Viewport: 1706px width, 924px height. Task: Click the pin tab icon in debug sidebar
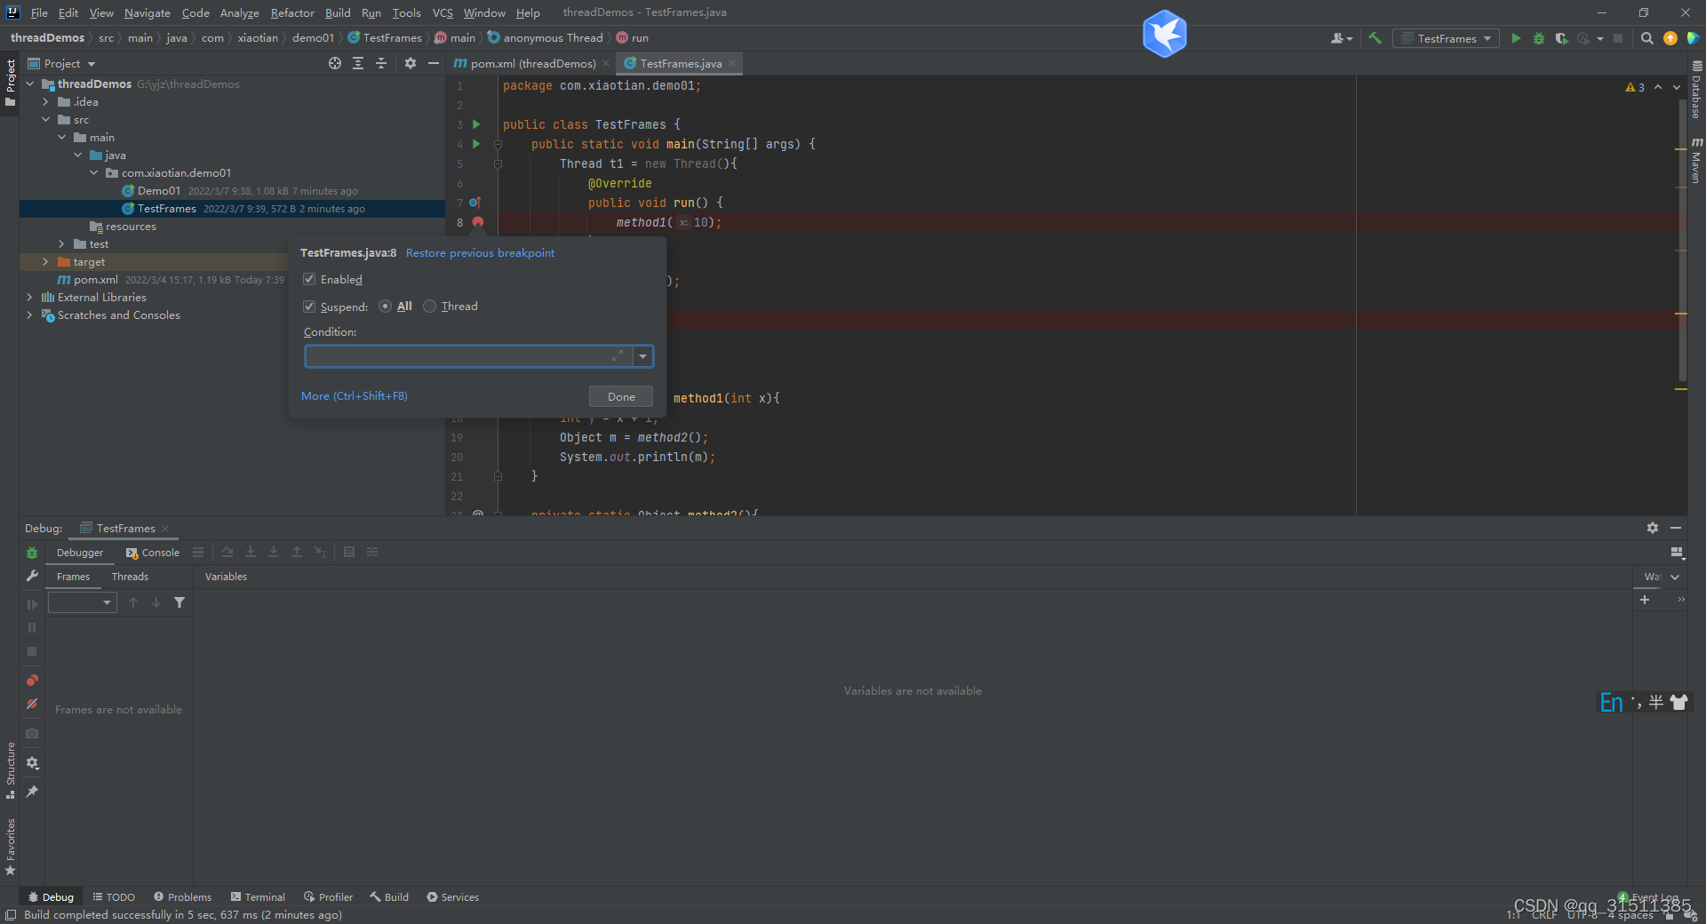click(32, 792)
